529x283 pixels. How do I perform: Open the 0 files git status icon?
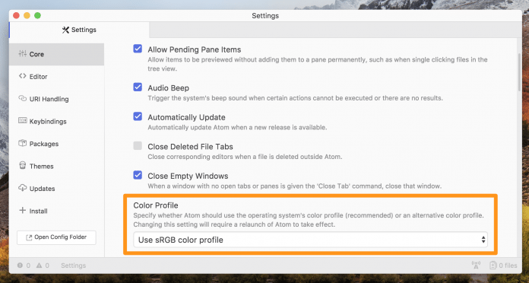tap(503, 266)
